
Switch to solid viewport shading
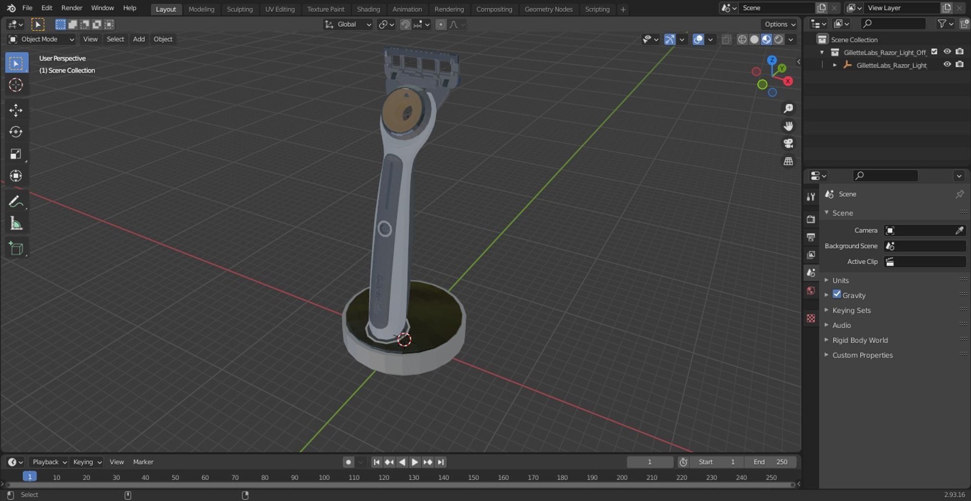pos(754,39)
